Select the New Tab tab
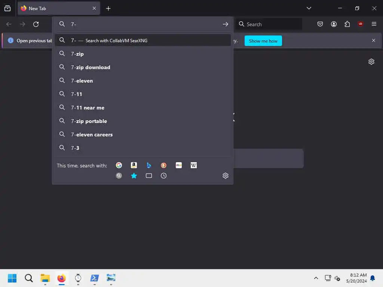 tap(59, 8)
